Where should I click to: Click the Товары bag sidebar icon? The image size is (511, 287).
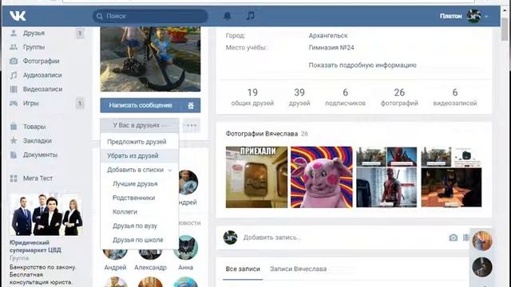click(14, 126)
